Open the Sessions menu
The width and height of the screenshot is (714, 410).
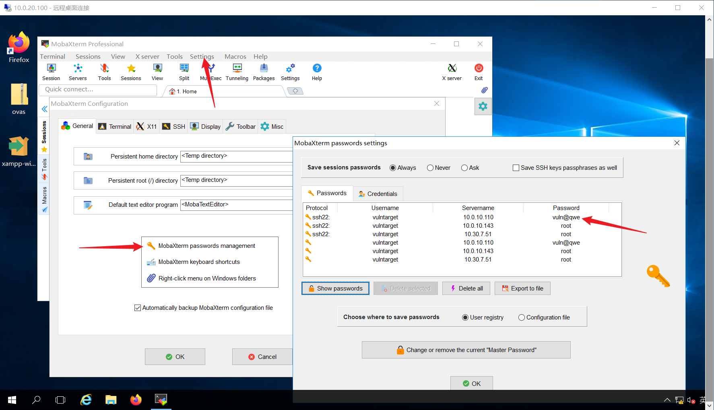88,57
